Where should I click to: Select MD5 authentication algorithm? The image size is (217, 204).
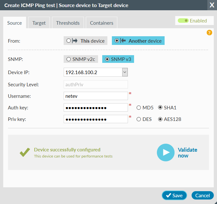click(x=139, y=107)
